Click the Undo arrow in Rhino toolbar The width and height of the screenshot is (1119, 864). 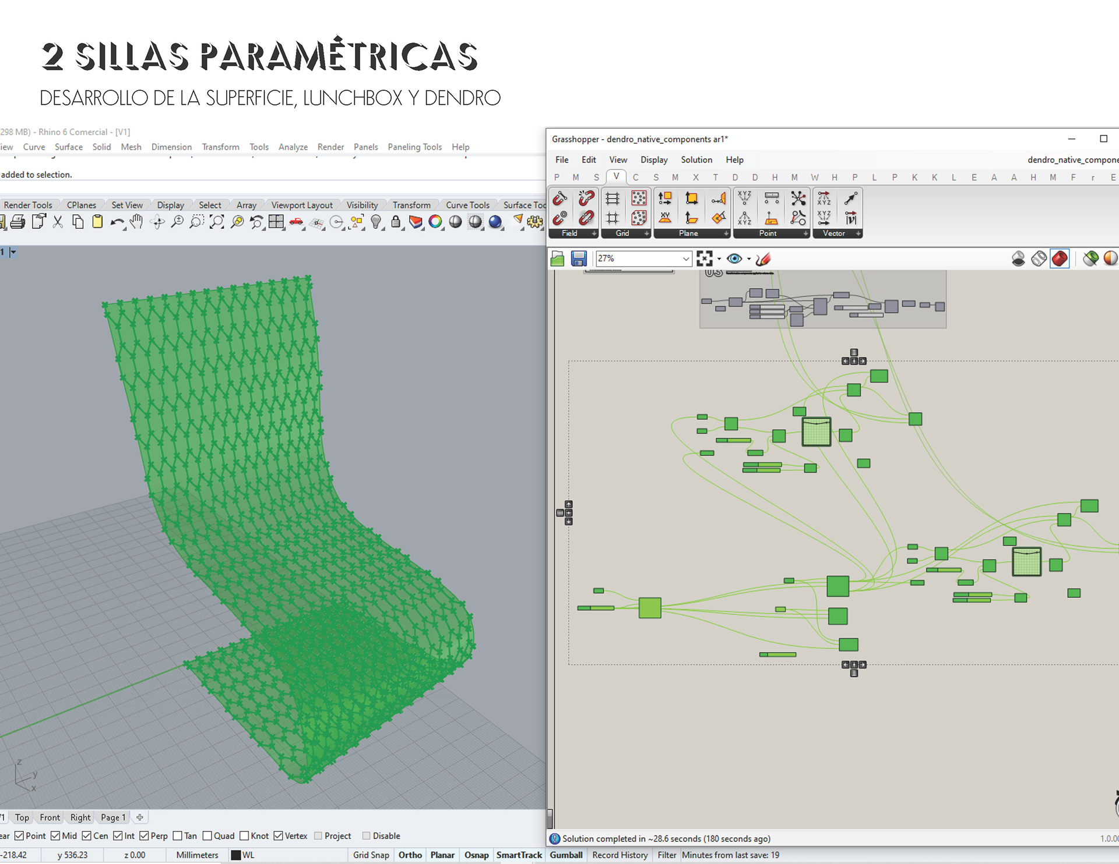117,222
